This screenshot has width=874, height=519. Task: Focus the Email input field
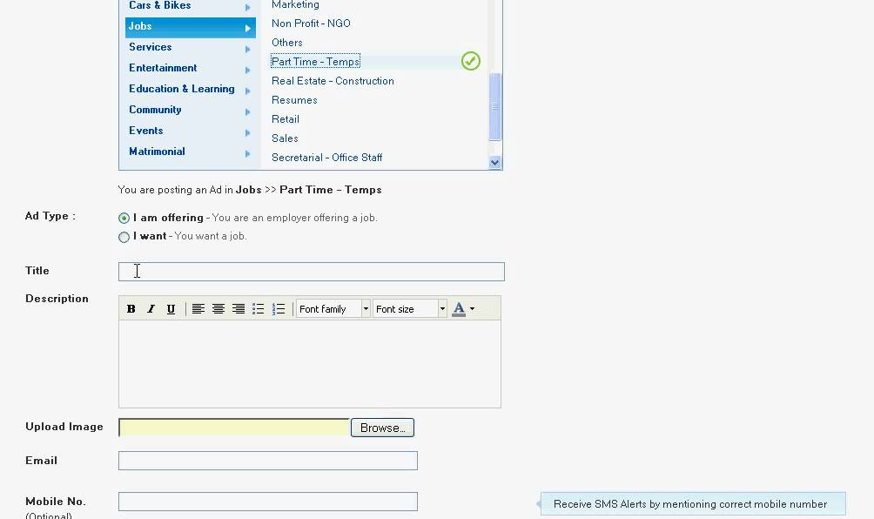coord(268,461)
